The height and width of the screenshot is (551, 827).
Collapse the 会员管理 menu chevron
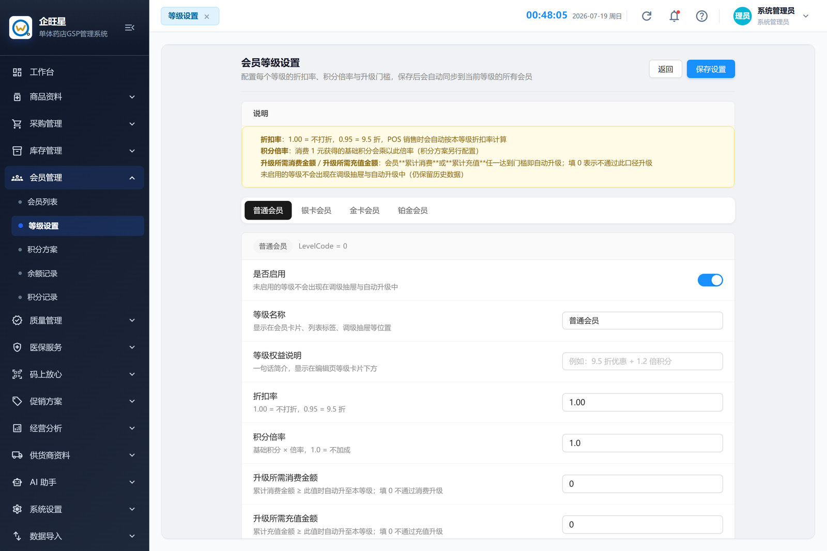[132, 178]
